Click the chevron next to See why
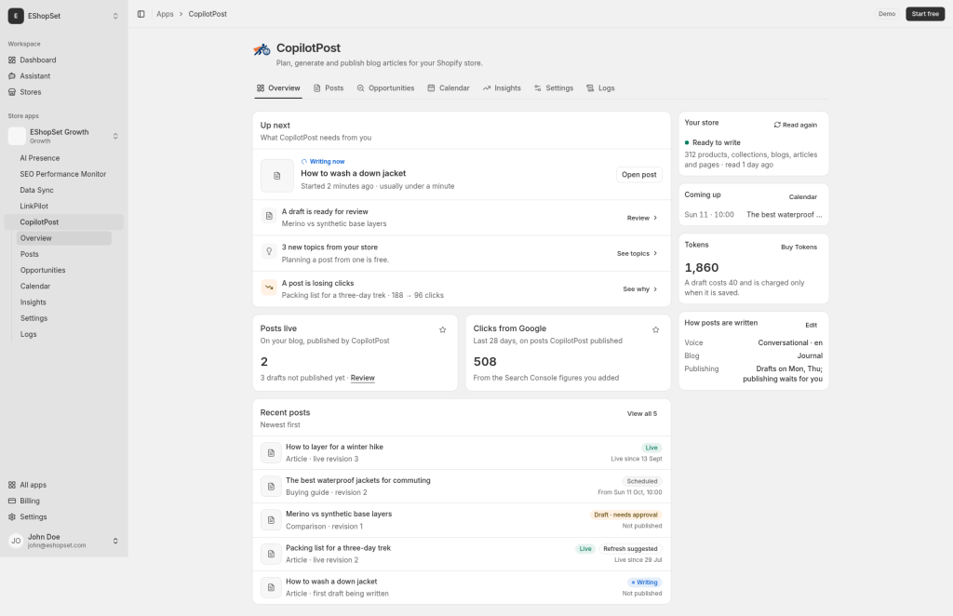 [655, 289]
